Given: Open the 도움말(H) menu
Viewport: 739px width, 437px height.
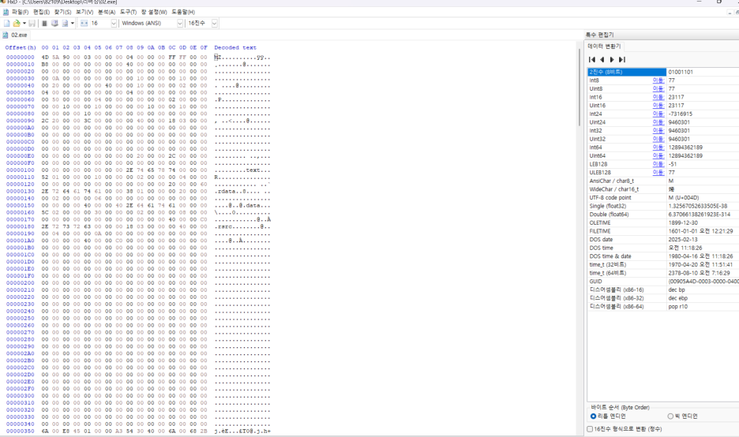Looking at the screenshot, I should [x=183, y=12].
